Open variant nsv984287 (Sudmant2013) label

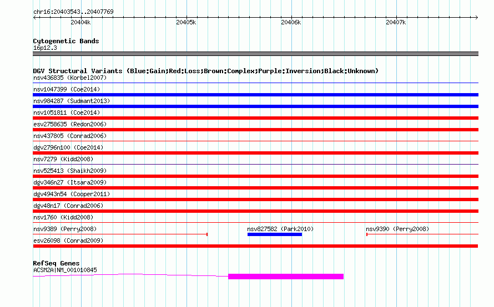pyautogui.click(x=72, y=101)
